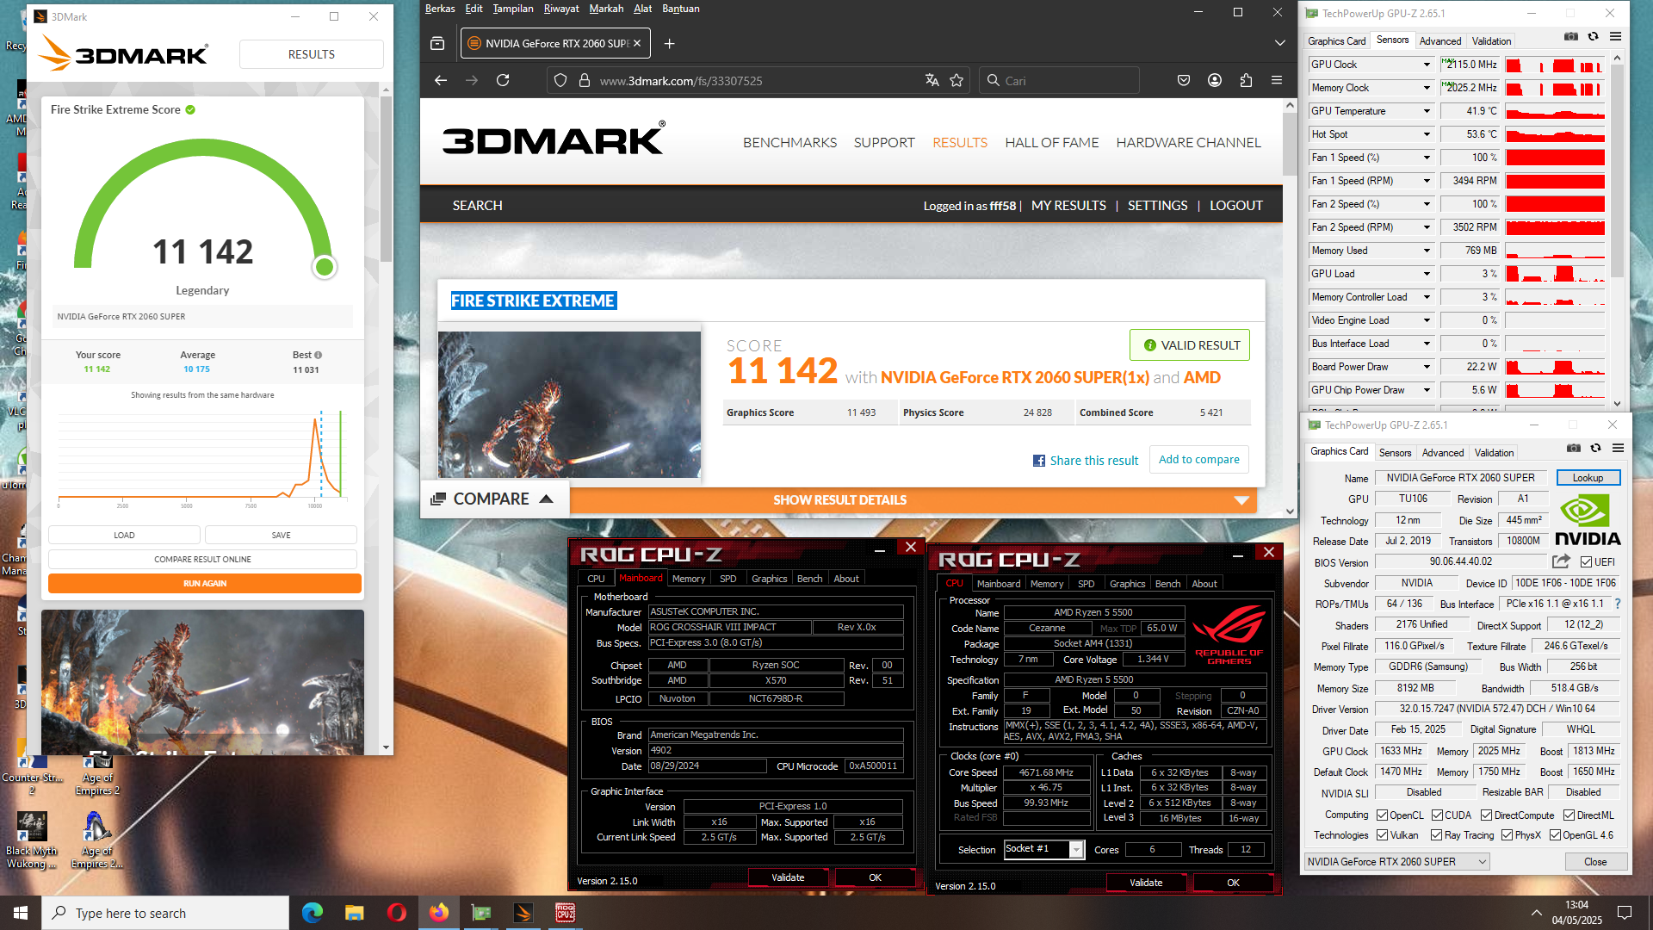The height and width of the screenshot is (930, 1653).
Task: Open the Firefox extensions icon
Action: pyautogui.click(x=1246, y=80)
